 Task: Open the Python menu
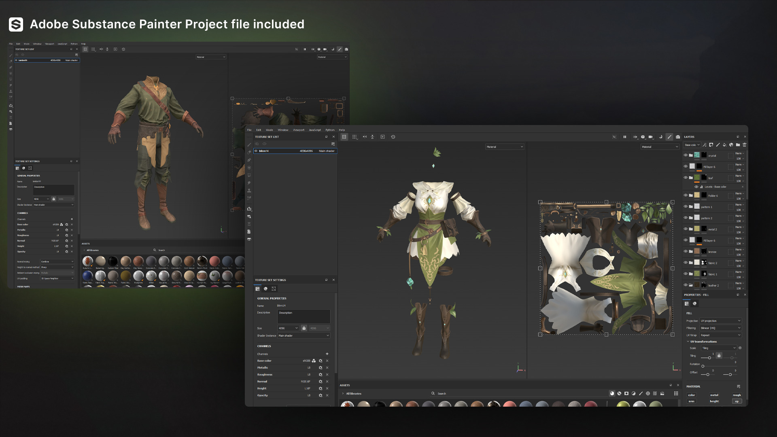click(x=330, y=130)
